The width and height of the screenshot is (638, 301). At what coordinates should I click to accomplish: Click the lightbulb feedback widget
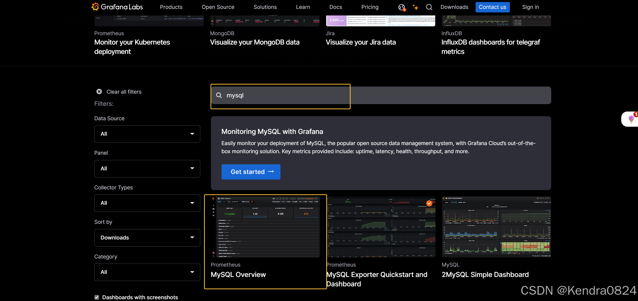(631, 119)
